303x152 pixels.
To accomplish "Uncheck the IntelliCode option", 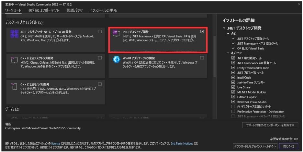I will click(233, 77).
